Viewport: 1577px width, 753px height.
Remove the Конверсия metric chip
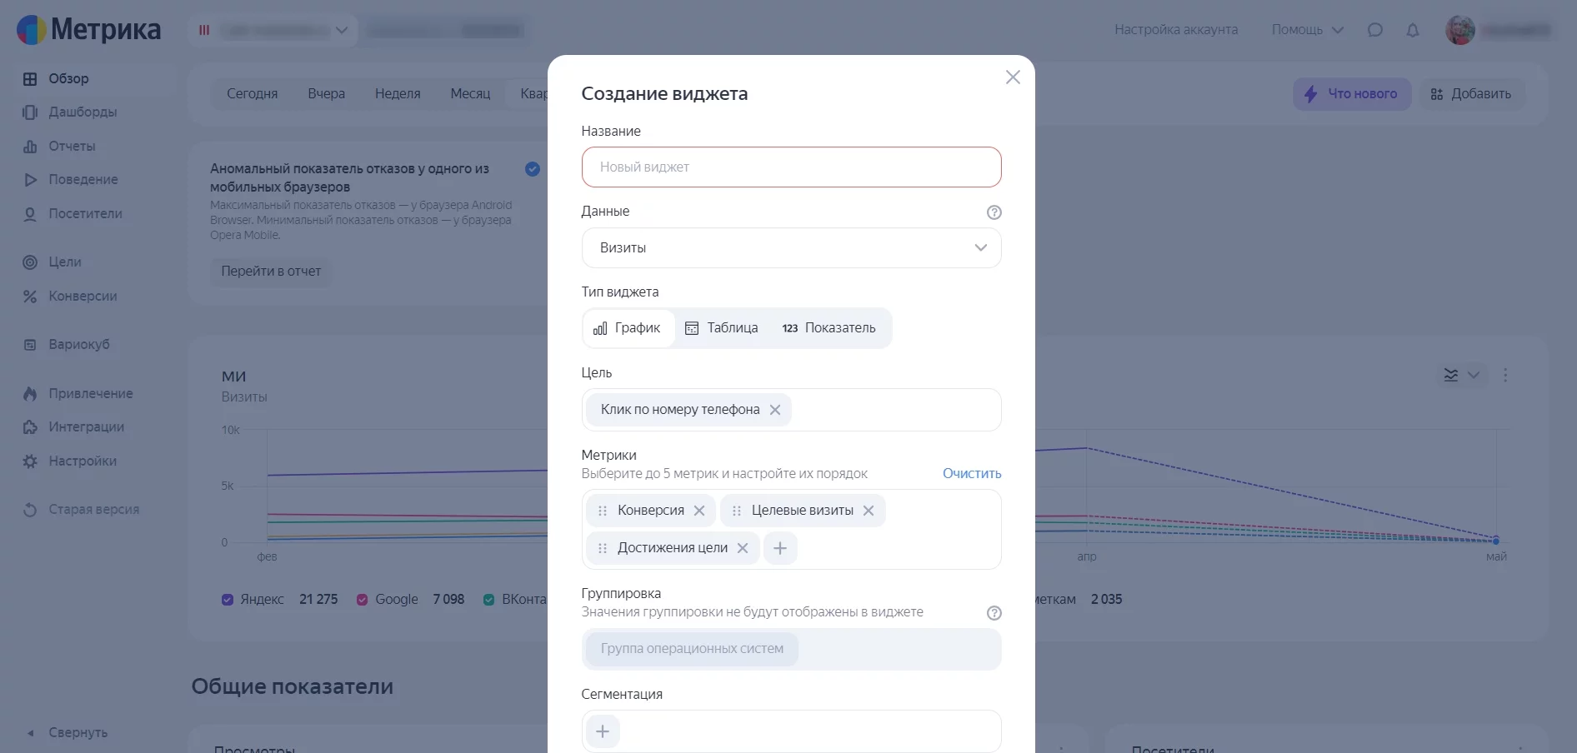699,511
